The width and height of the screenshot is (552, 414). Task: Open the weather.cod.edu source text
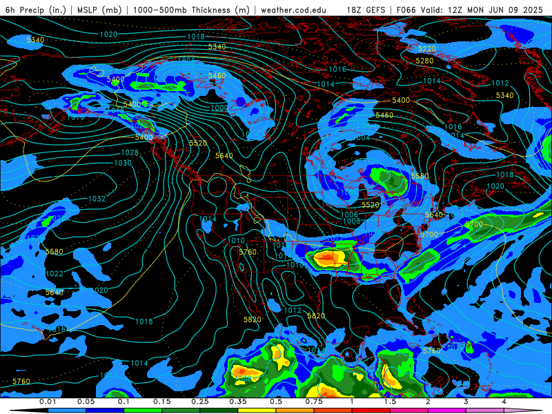pos(293,10)
